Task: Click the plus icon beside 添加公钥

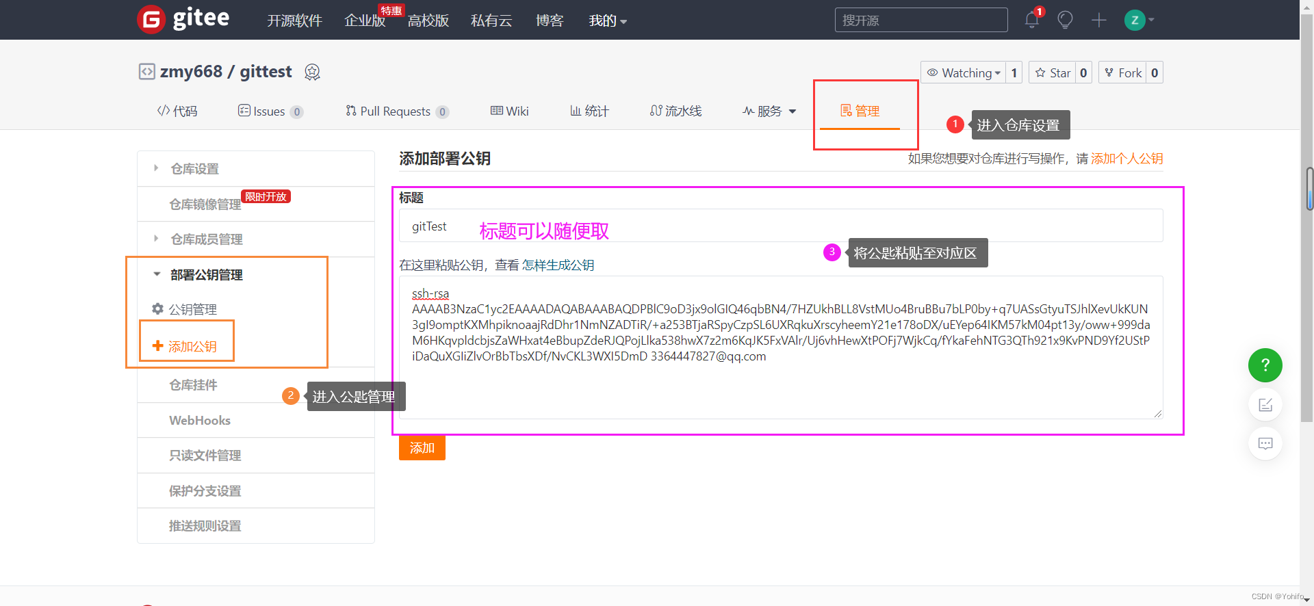Action: pos(157,346)
